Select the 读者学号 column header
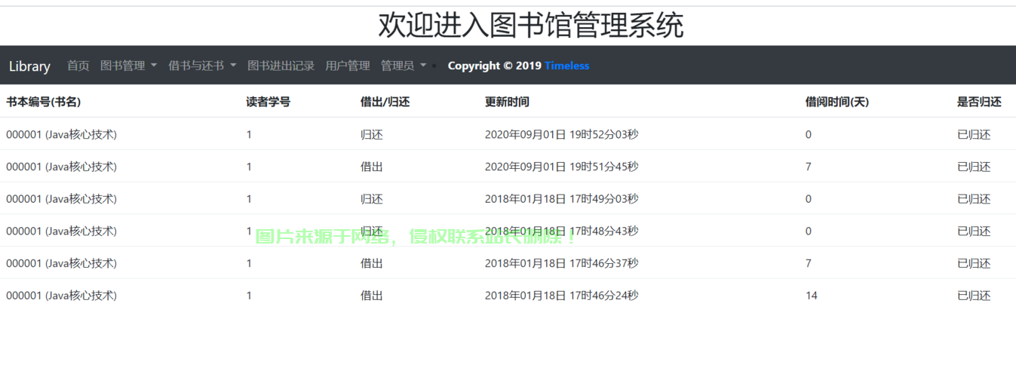Viewport: 1016px width, 377px height. [x=268, y=102]
